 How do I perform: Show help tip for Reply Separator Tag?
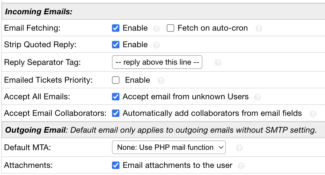click(x=218, y=63)
